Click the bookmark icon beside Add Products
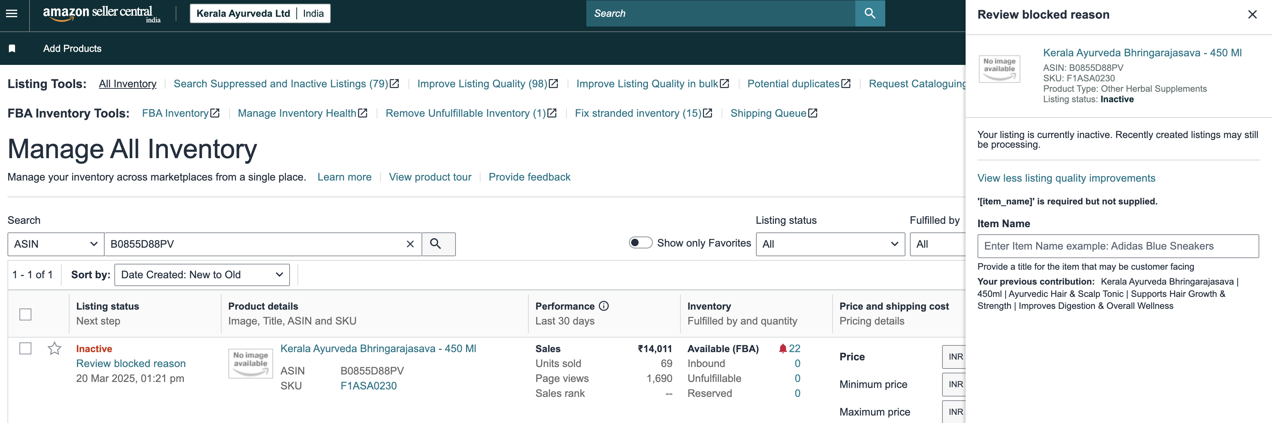 (12, 48)
